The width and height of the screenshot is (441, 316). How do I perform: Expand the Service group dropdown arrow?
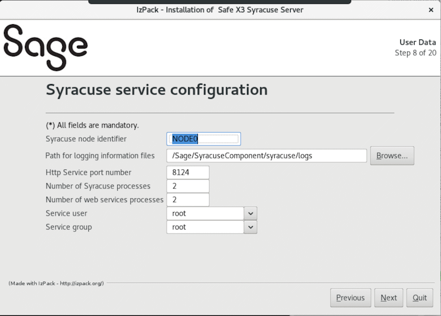coord(250,227)
